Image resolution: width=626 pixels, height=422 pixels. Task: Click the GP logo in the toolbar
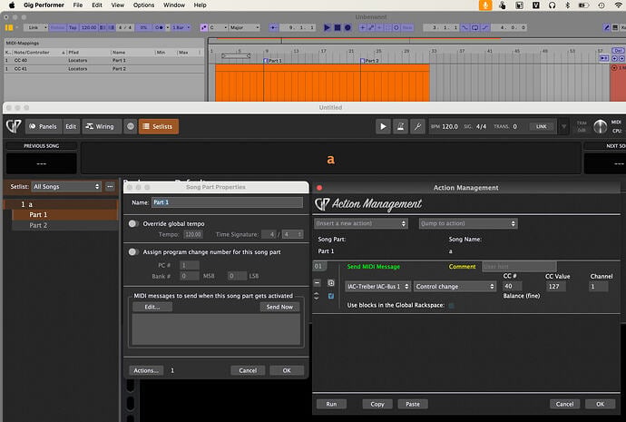(x=14, y=126)
